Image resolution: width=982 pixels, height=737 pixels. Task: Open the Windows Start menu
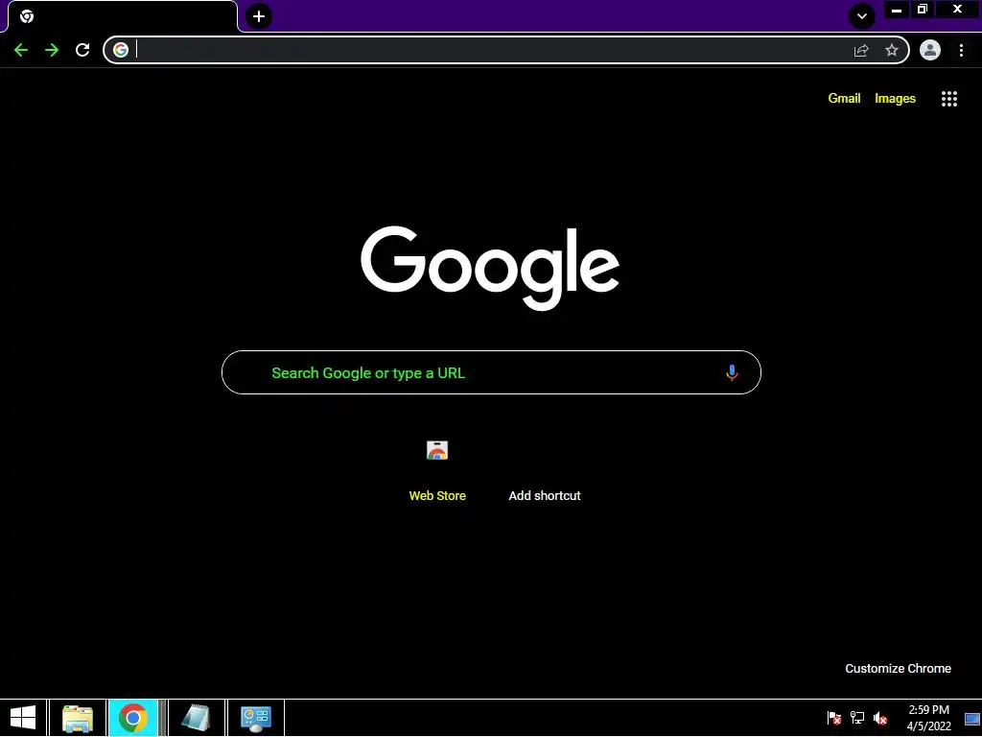[x=23, y=718]
